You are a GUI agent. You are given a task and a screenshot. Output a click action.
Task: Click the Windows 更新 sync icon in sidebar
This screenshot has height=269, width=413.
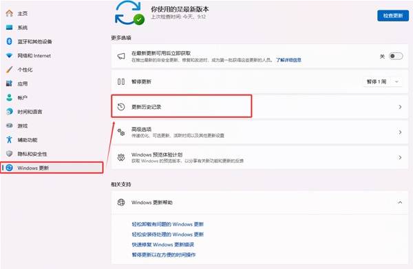click(x=9, y=168)
